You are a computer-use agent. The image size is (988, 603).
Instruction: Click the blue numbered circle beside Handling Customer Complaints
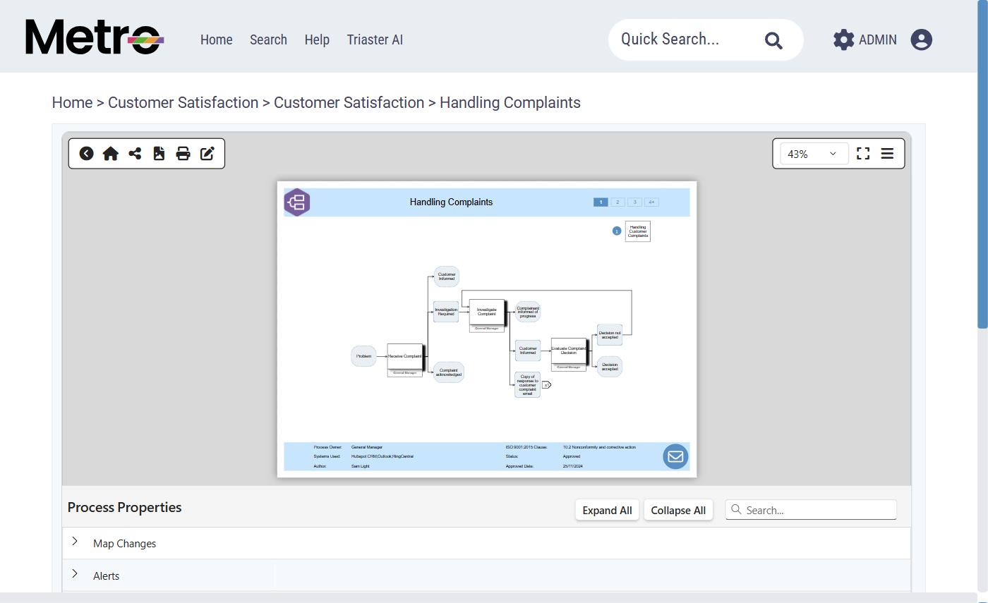click(617, 231)
